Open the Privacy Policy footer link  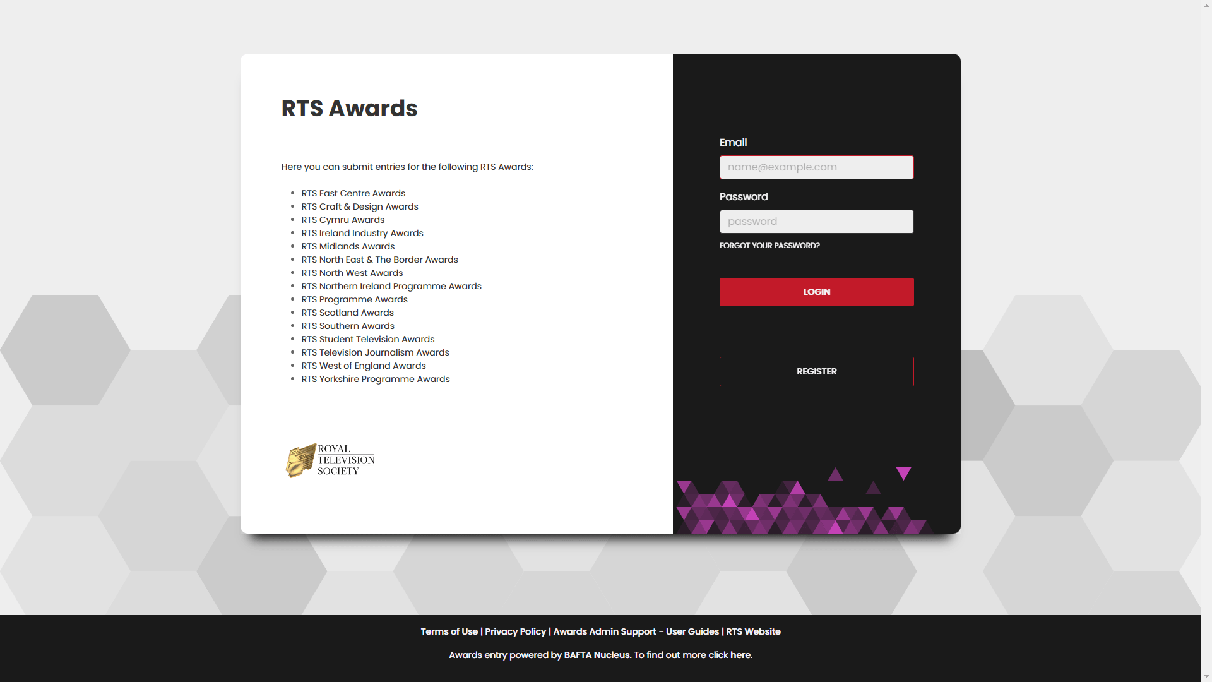click(x=515, y=631)
